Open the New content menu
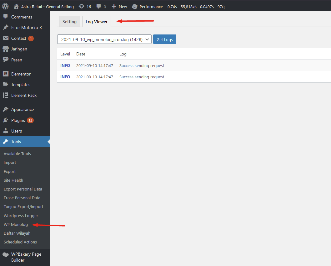 (123, 7)
